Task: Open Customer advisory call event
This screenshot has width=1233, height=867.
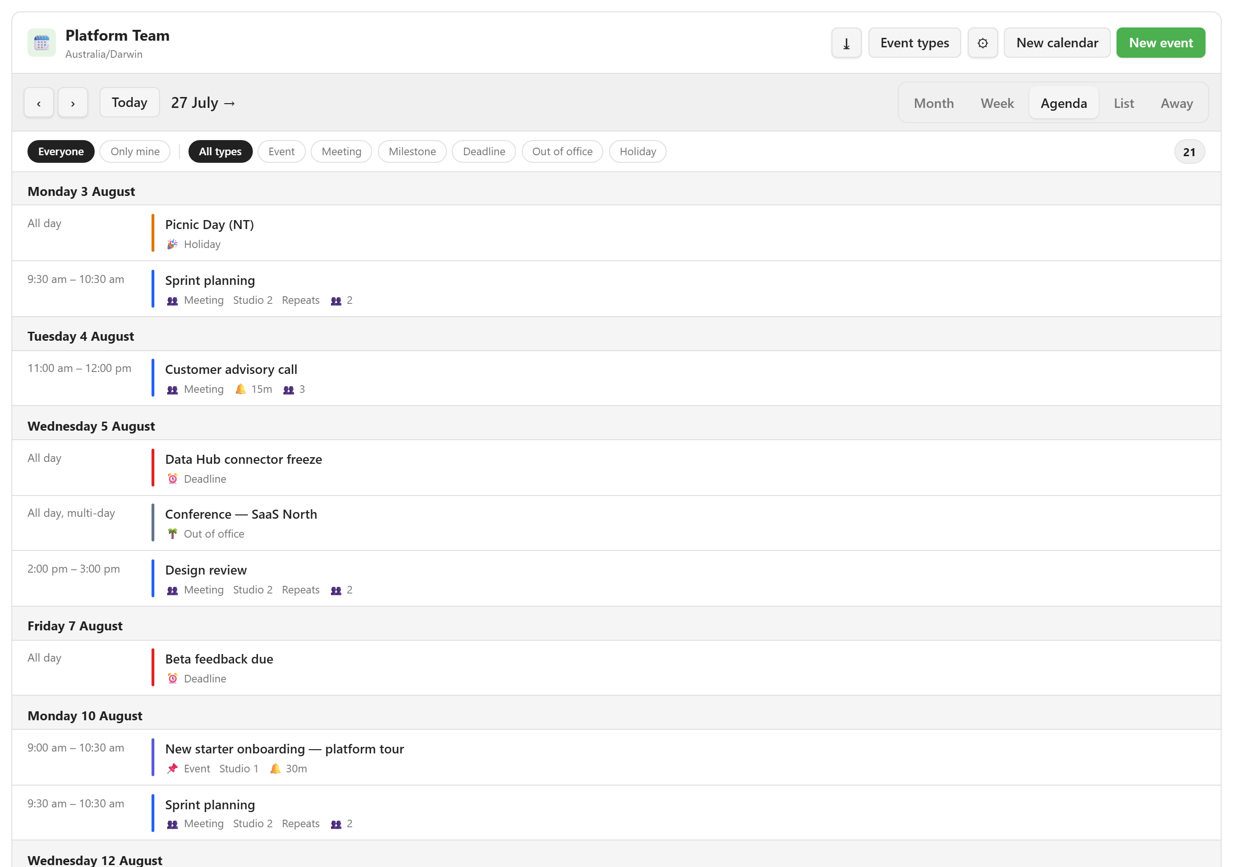Action: (616, 378)
